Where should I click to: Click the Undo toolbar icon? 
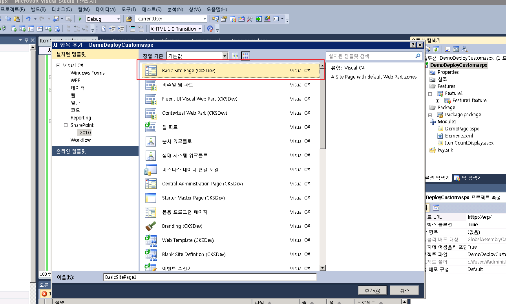(28, 19)
